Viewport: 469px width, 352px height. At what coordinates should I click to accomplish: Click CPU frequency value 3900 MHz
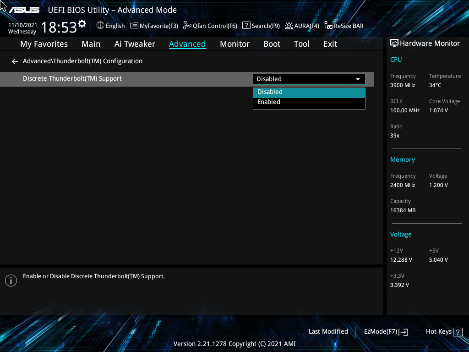[402, 85]
